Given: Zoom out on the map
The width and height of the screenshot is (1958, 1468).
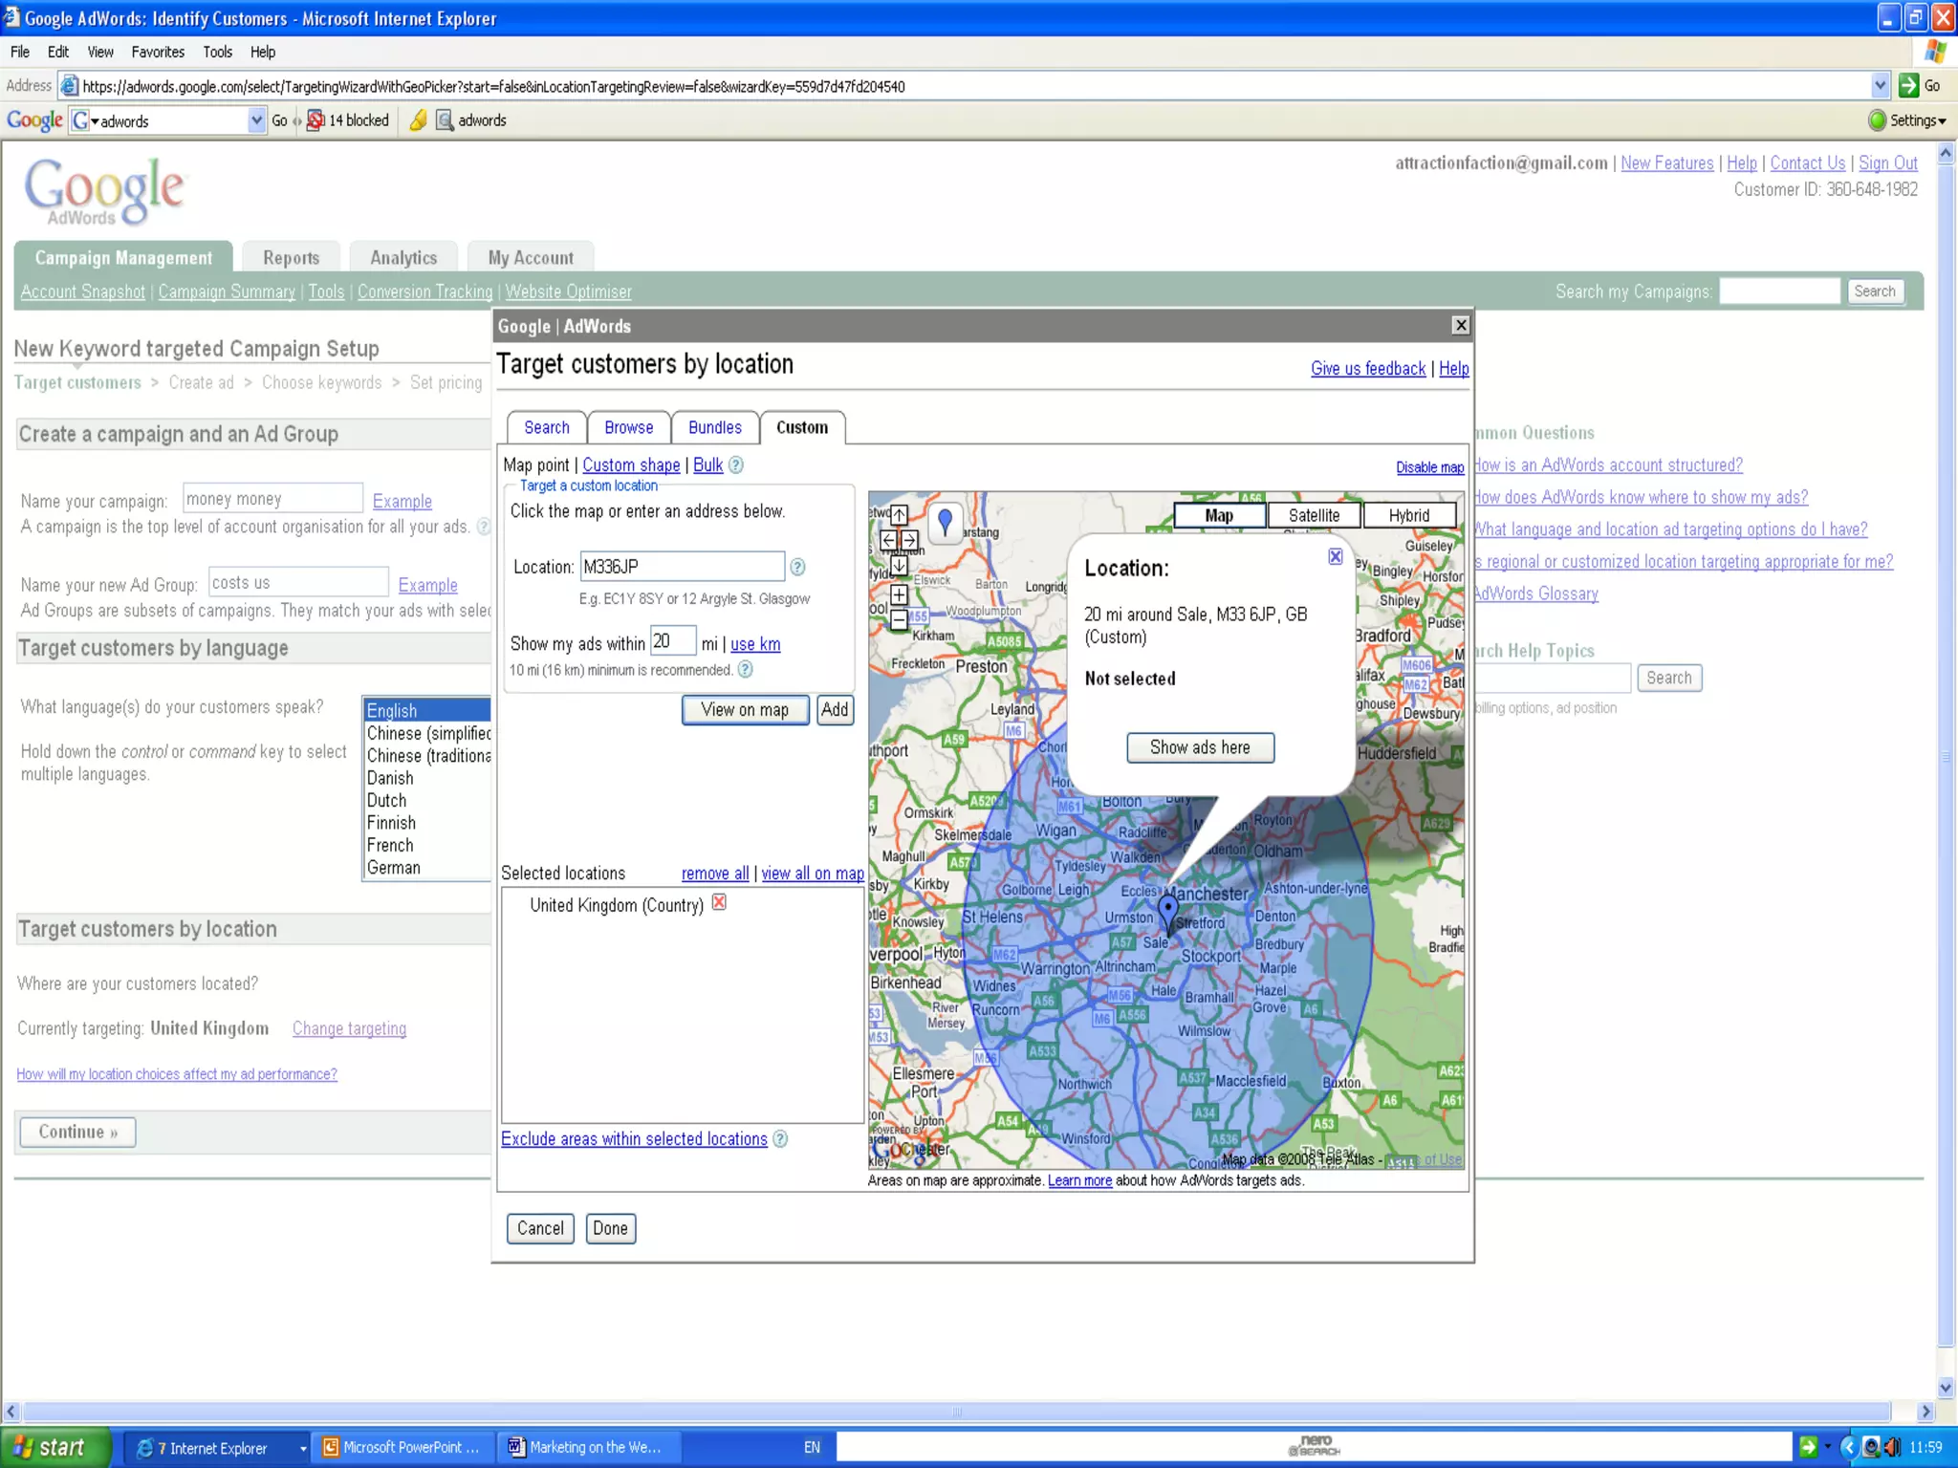Looking at the screenshot, I should [899, 620].
